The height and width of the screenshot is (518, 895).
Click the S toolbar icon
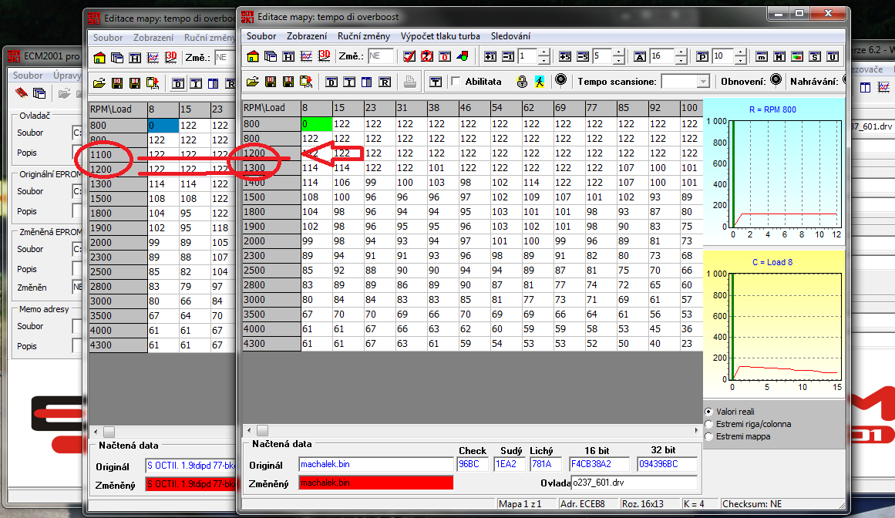[815, 56]
